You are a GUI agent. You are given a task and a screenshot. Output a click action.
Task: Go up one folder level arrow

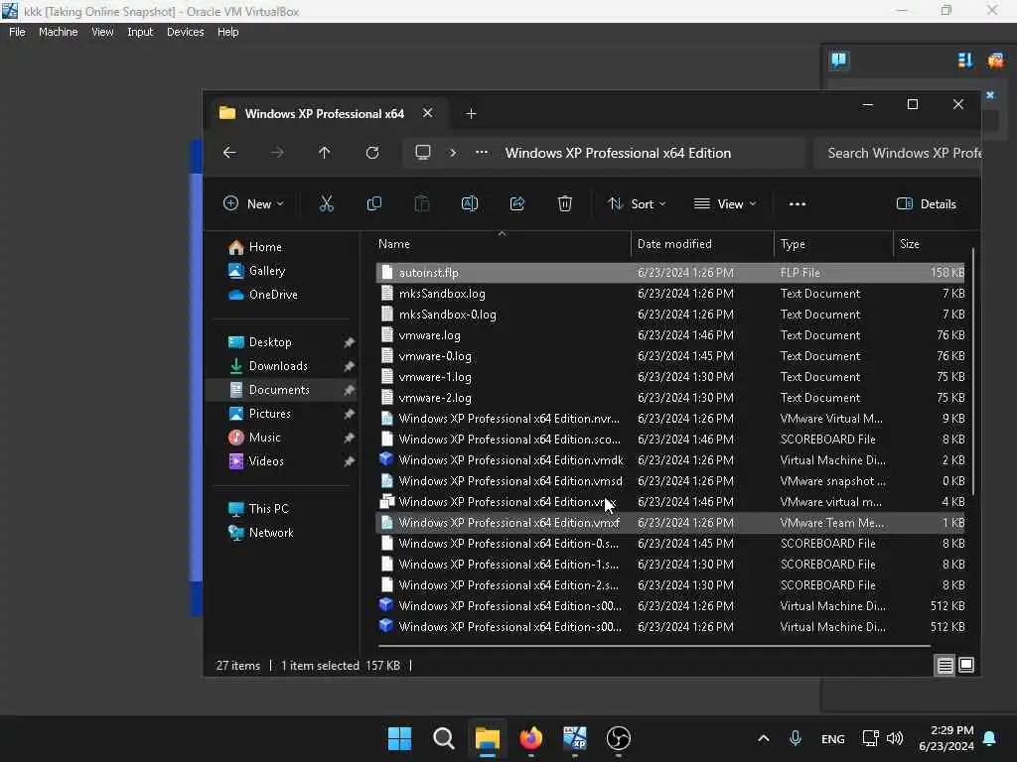point(325,152)
